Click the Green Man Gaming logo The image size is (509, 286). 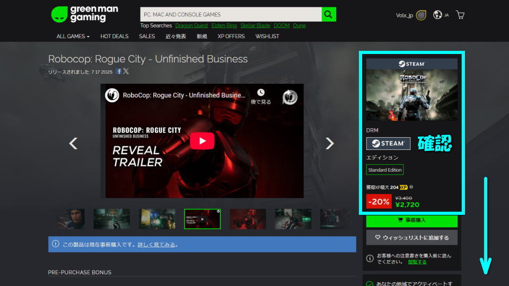[85, 14]
